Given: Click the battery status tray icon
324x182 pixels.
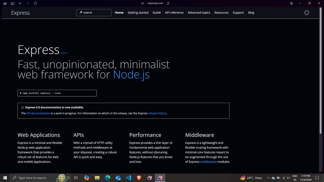Looking at the screenshot, I should pyautogui.click(x=278, y=178).
